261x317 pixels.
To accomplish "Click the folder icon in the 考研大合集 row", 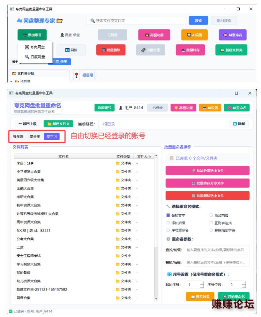I will [x=118, y=197].
